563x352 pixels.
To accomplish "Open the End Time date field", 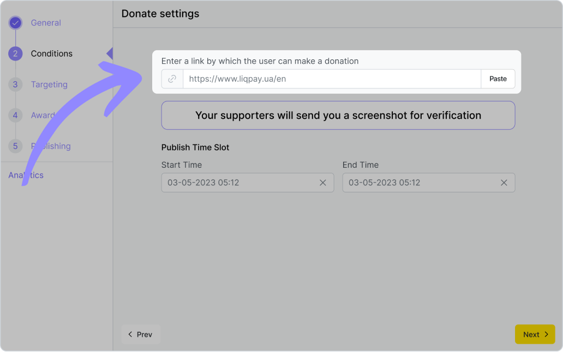I will tap(421, 183).
